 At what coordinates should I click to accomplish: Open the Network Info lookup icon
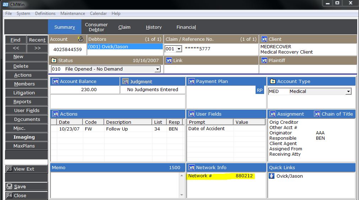(x=191, y=168)
